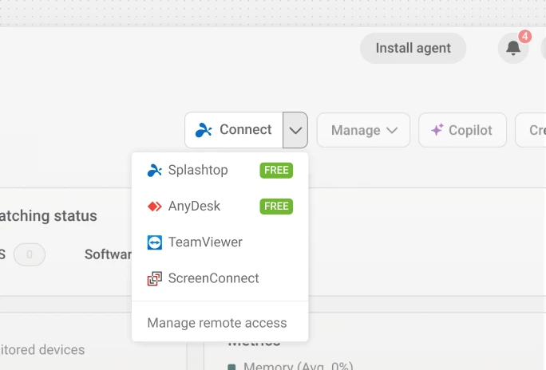This screenshot has height=370, width=546.
Task: Open the Copilot assistant
Action: pos(462,130)
